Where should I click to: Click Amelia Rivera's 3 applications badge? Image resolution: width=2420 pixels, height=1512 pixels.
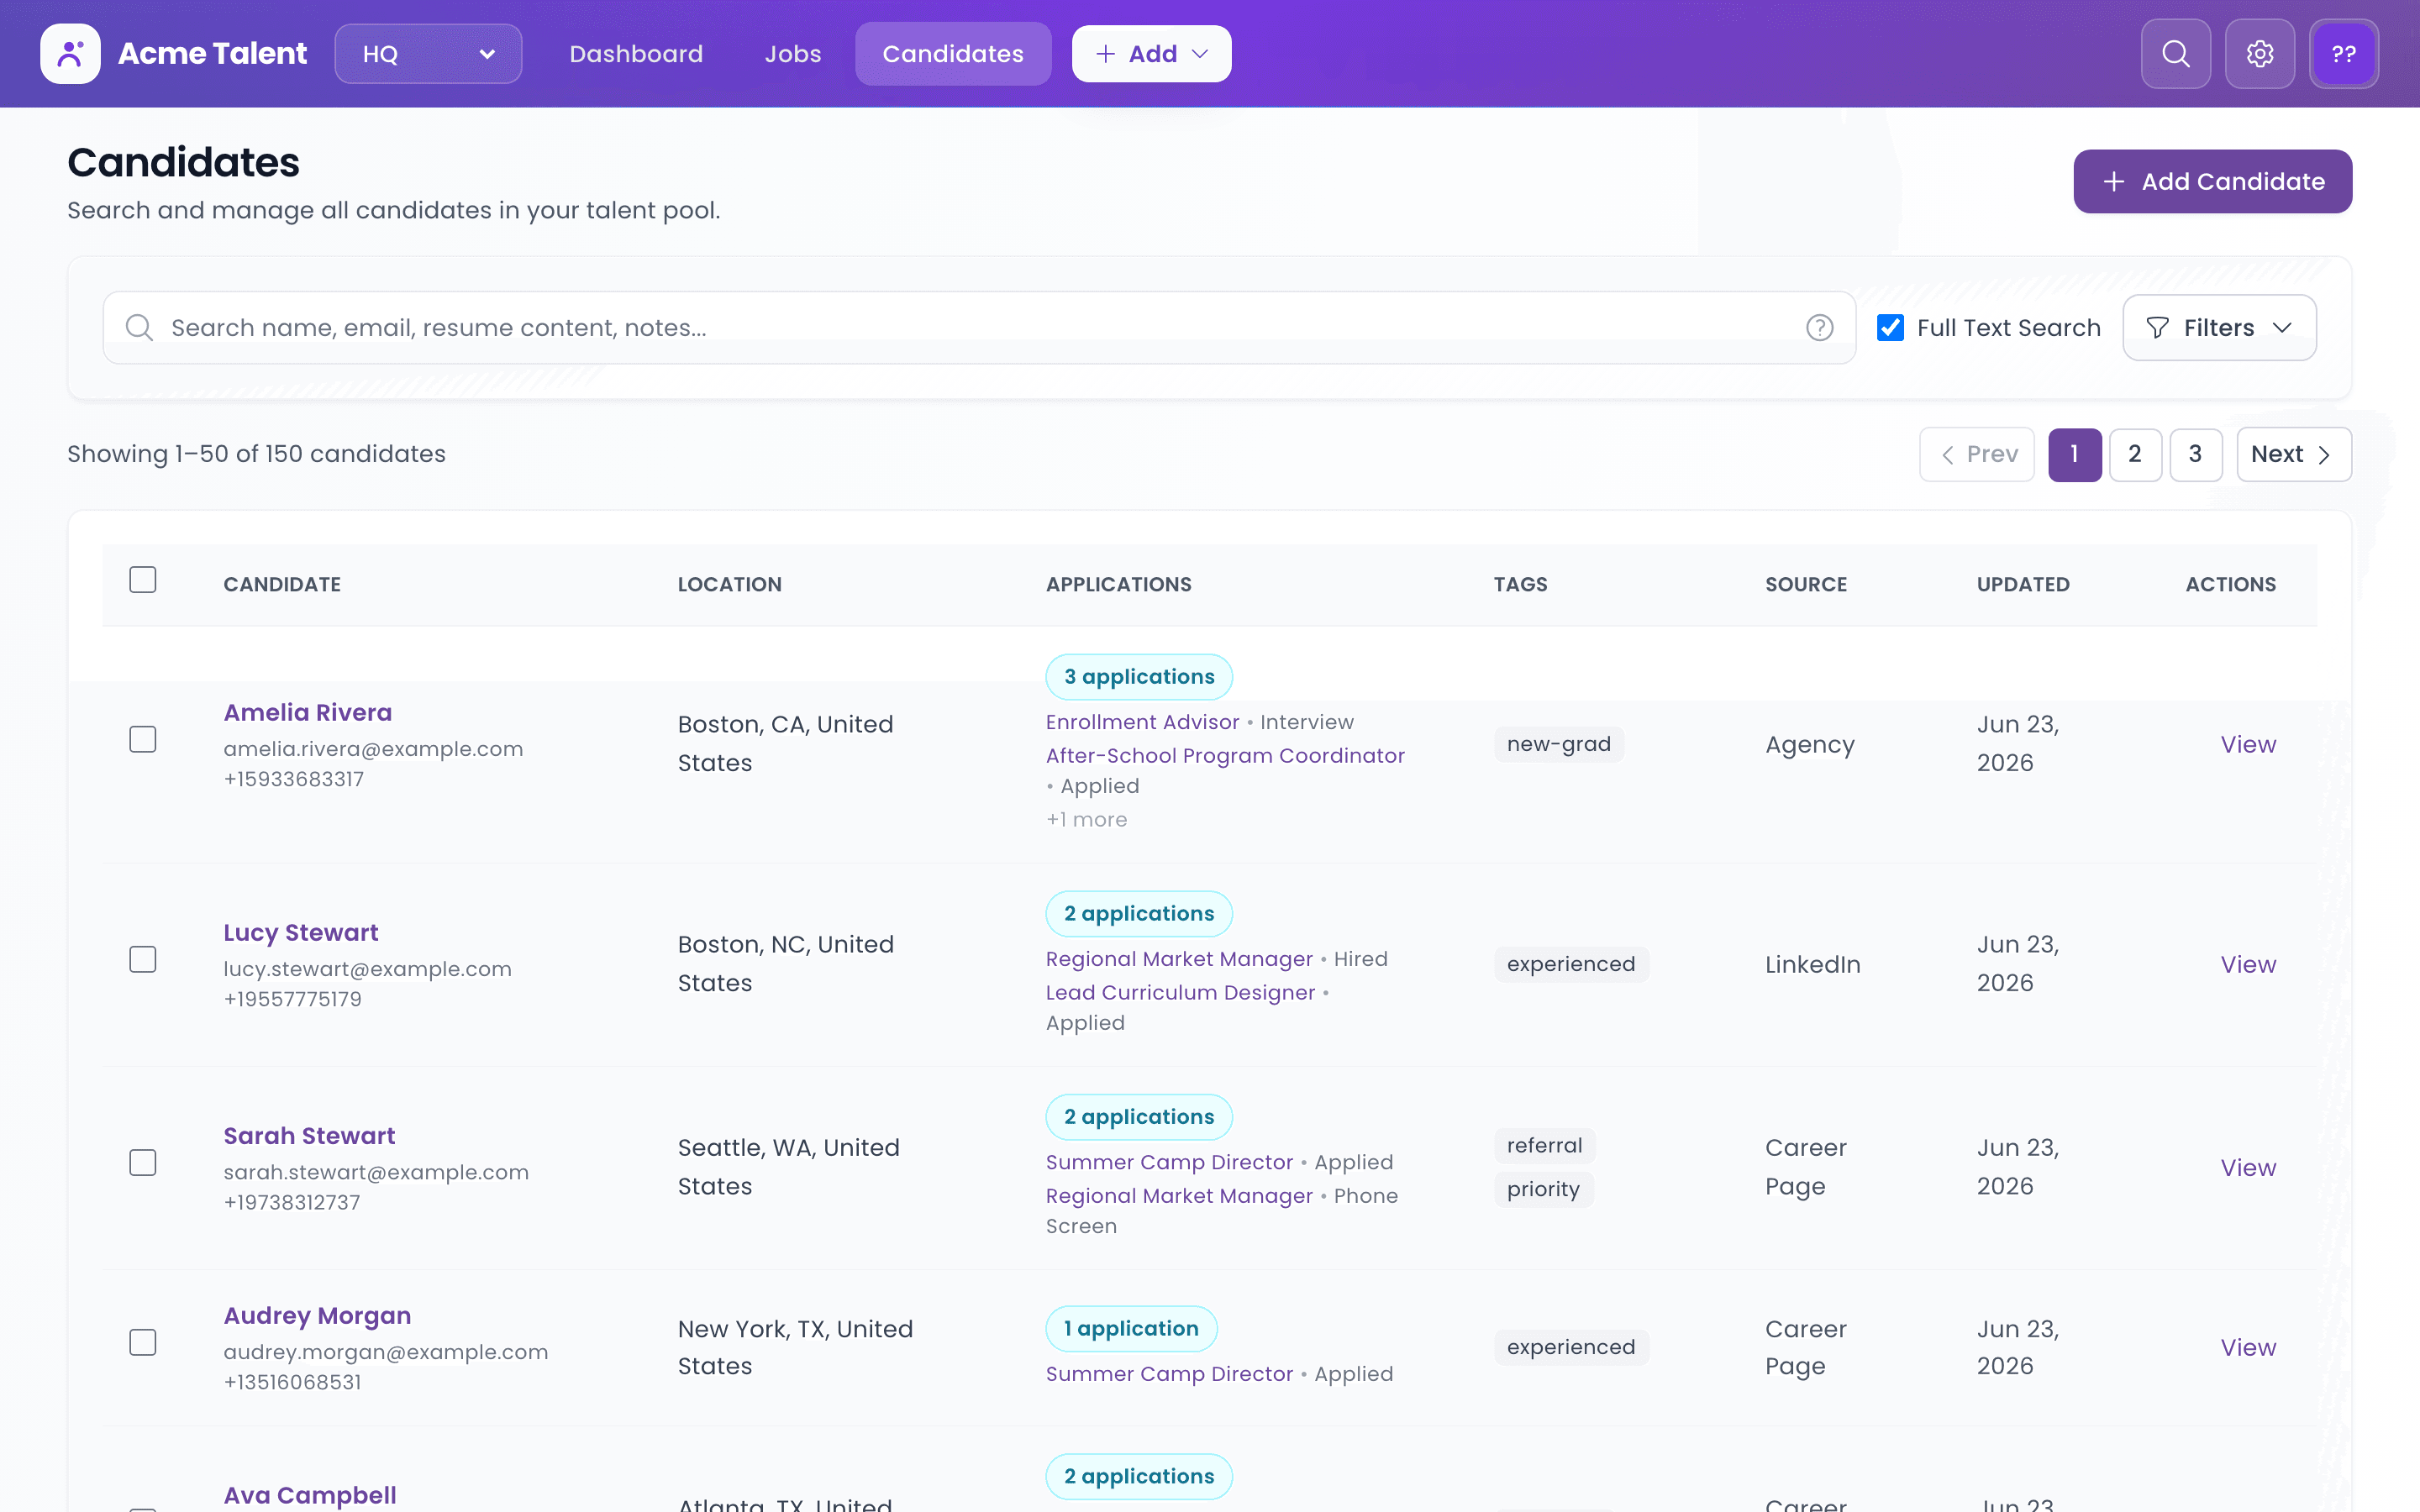click(1139, 677)
